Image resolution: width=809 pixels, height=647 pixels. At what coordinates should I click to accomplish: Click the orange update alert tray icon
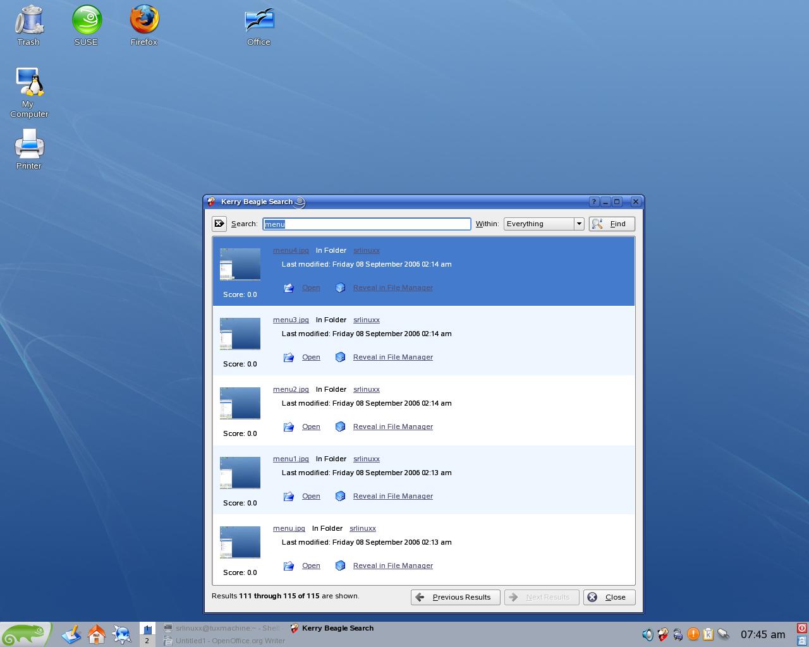click(x=693, y=634)
